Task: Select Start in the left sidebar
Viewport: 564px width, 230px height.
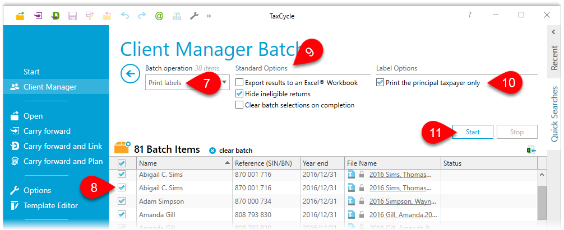Action: 31,72
